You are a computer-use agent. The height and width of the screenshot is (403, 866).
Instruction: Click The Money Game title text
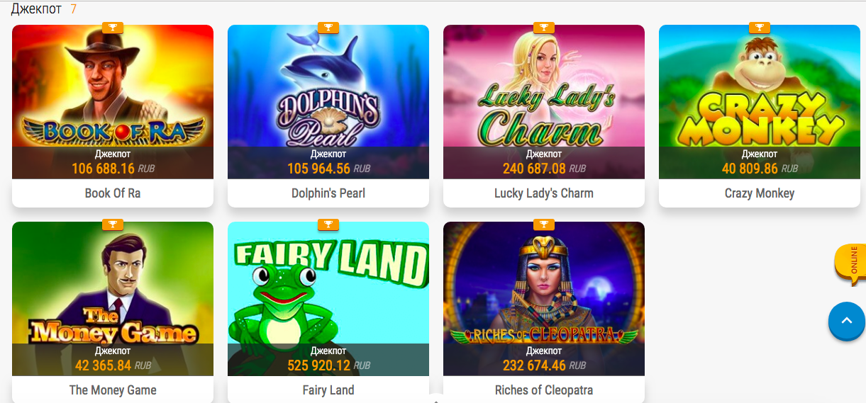pyautogui.click(x=113, y=390)
